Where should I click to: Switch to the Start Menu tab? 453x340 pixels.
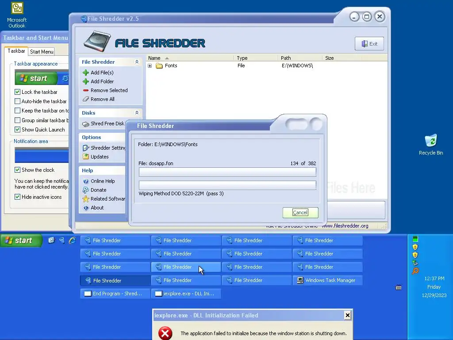click(42, 52)
